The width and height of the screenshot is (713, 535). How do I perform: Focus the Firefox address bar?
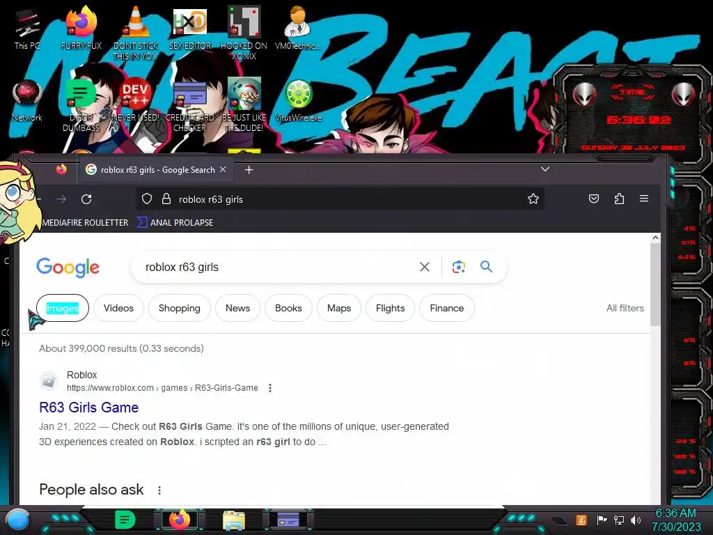(340, 199)
